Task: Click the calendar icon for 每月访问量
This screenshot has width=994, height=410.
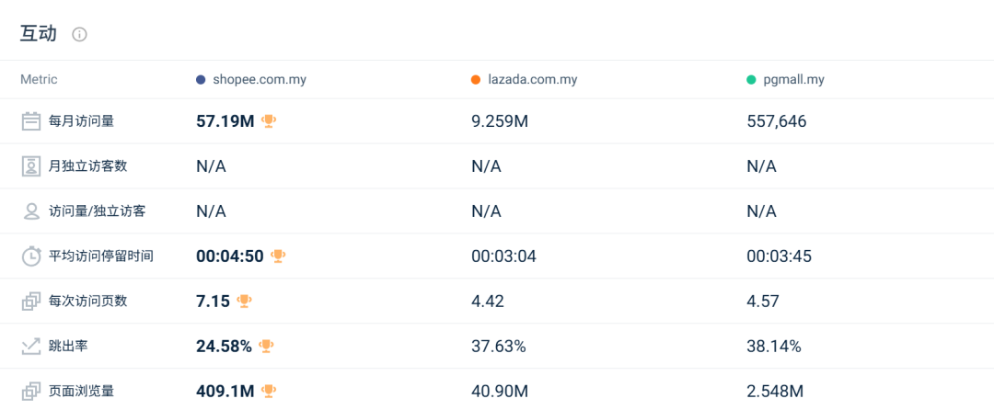Action: pos(31,120)
